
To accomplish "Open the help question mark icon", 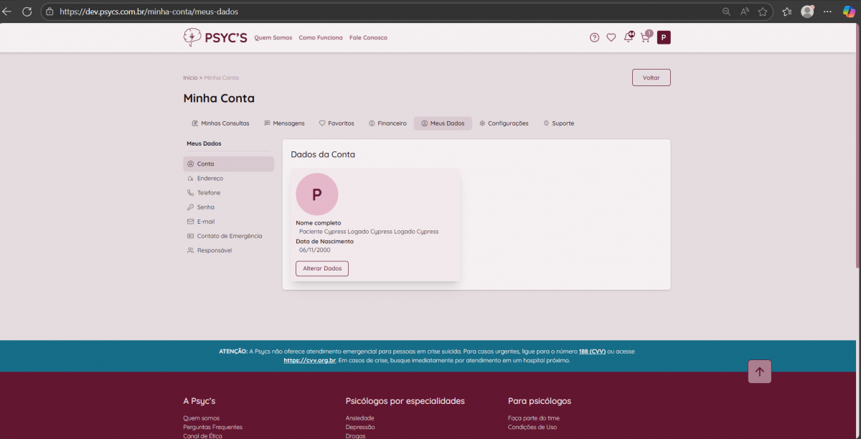I will pyautogui.click(x=594, y=38).
